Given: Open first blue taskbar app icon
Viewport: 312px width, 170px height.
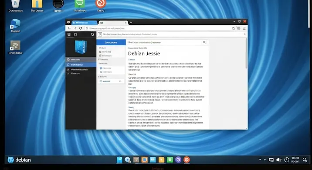Looking at the screenshot, I should [x=119, y=160].
